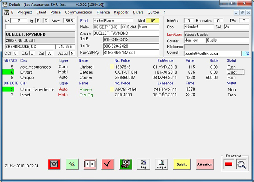Click the Lien/Conj. field Barbara Ouellet
254x182 pixels.
(216, 35)
